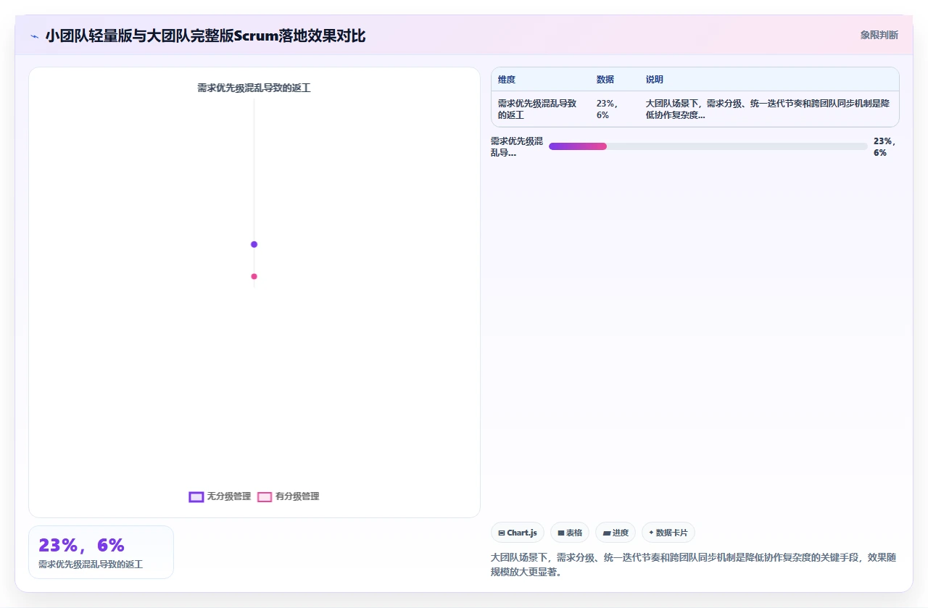Click the 进度 tag chip
Screen dimensions: 928x608
tap(616, 533)
